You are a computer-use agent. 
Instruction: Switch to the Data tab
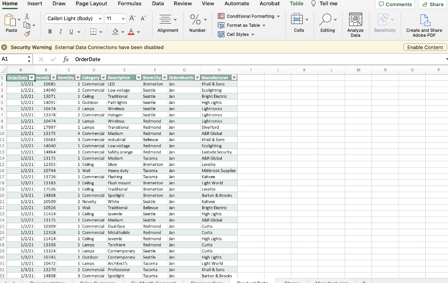click(157, 3)
